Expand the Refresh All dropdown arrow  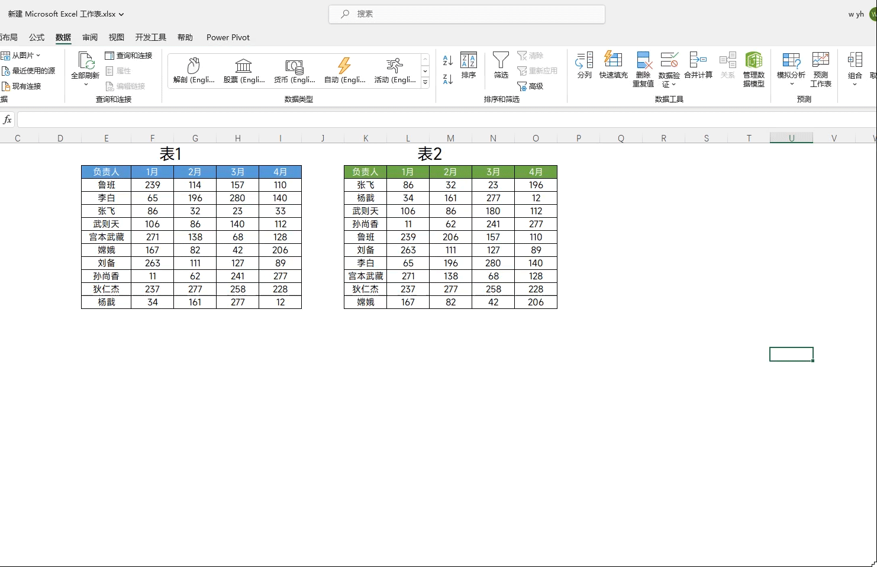[x=86, y=85]
